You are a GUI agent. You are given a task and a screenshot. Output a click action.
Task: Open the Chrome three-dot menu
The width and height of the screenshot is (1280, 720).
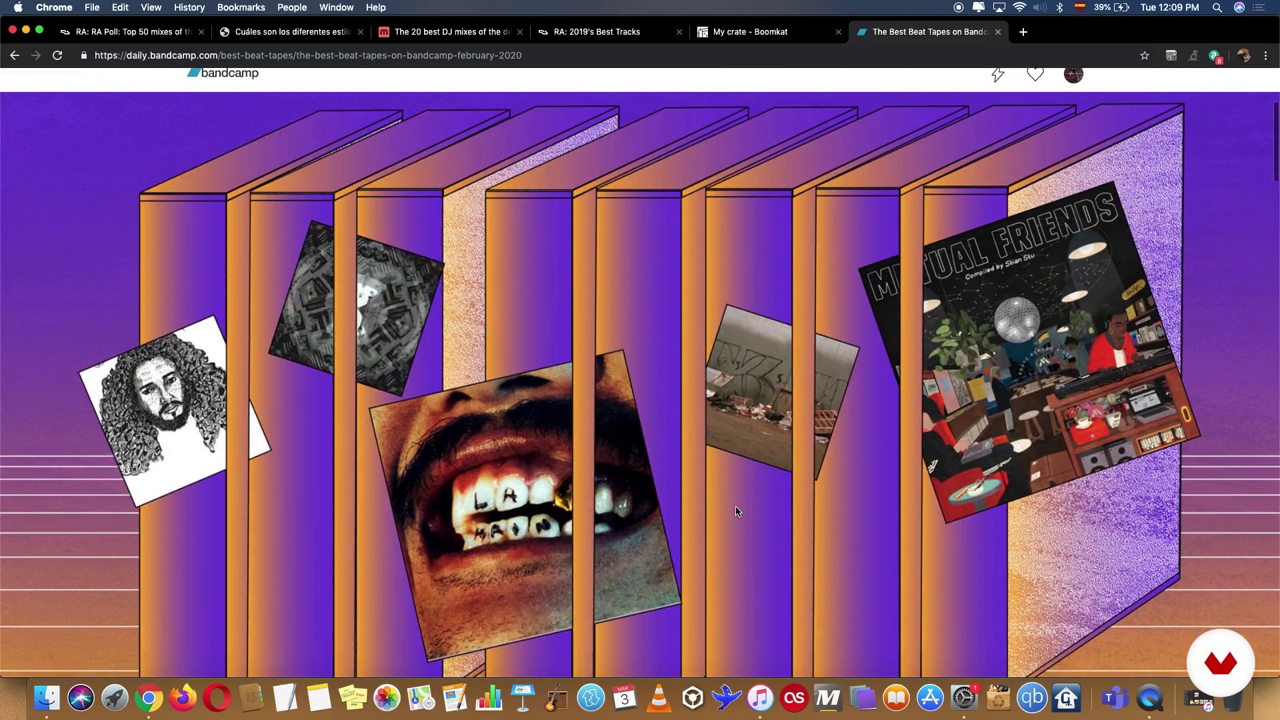point(1265,55)
